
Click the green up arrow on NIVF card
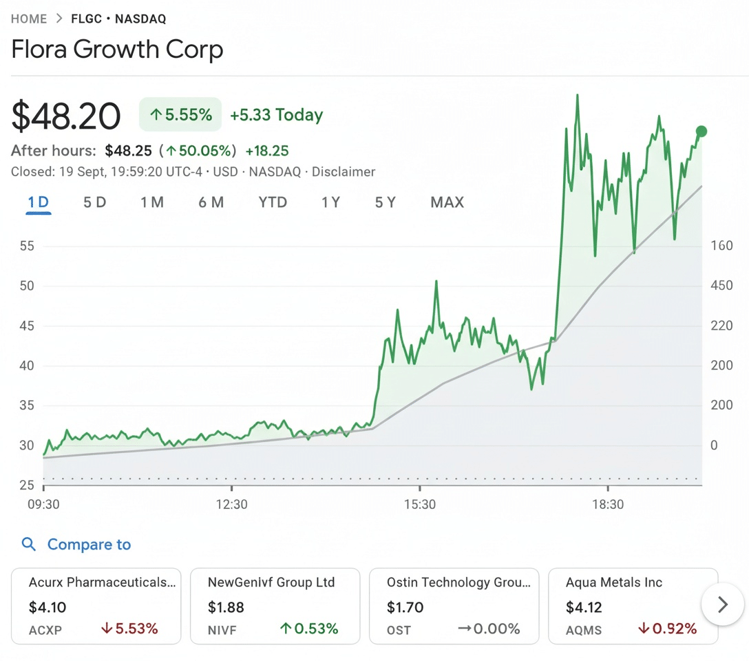click(x=286, y=629)
